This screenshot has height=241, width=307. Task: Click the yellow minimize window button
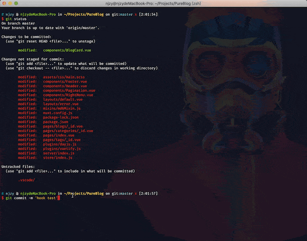[10, 3]
